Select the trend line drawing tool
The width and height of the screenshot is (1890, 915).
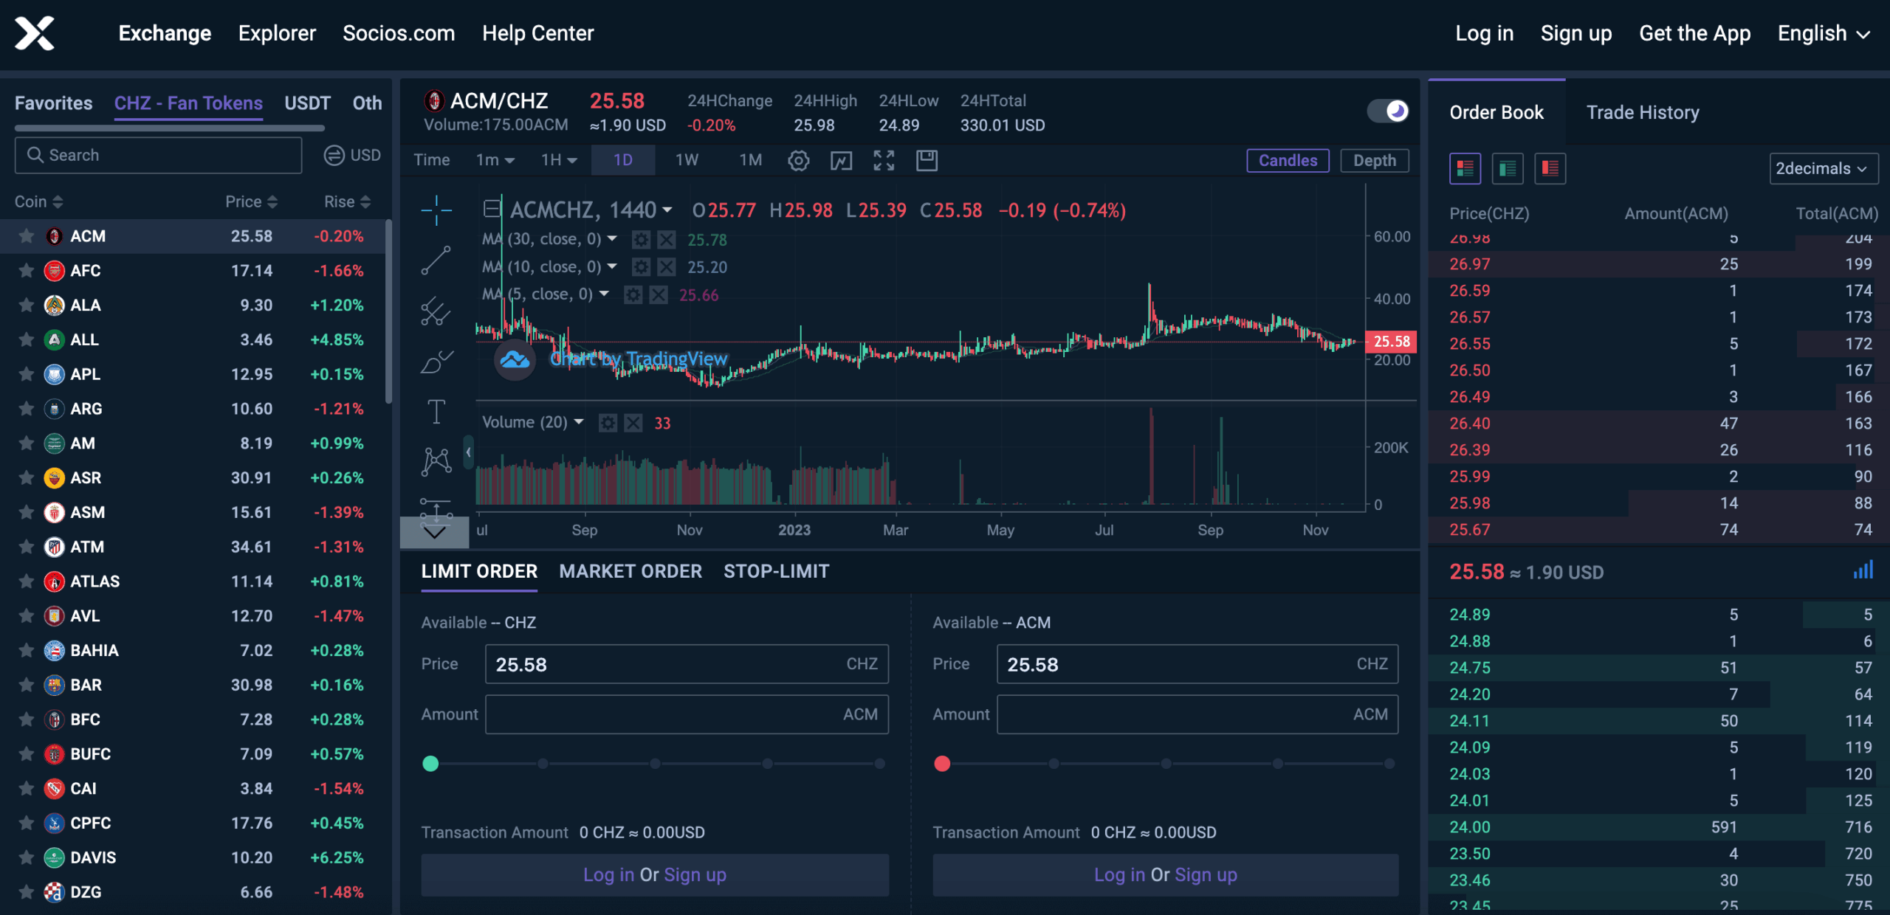point(436,260)
